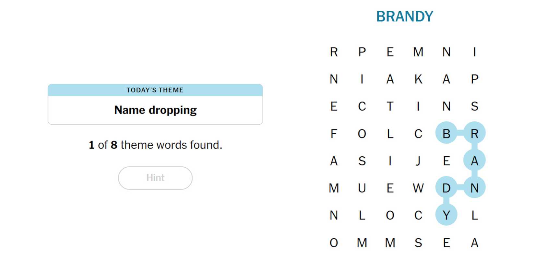The height and width of the screenshot is (267, 535).
Task: Click the Hint button
Action: 155,178
